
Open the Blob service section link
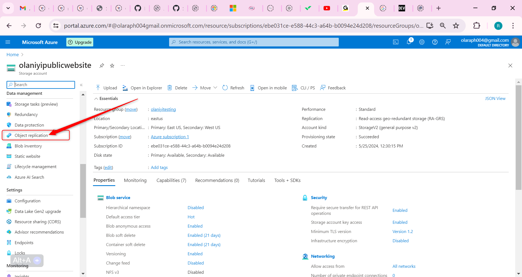tap(118, 198)
